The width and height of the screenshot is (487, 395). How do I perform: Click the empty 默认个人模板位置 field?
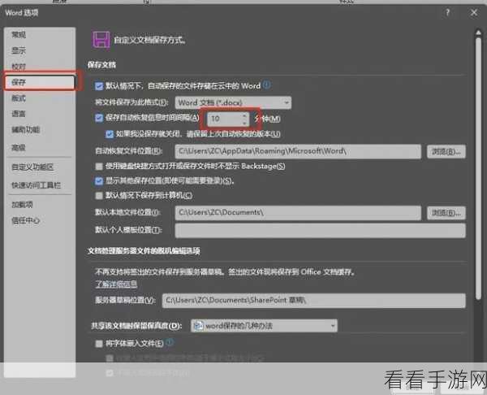click(321, 231)
